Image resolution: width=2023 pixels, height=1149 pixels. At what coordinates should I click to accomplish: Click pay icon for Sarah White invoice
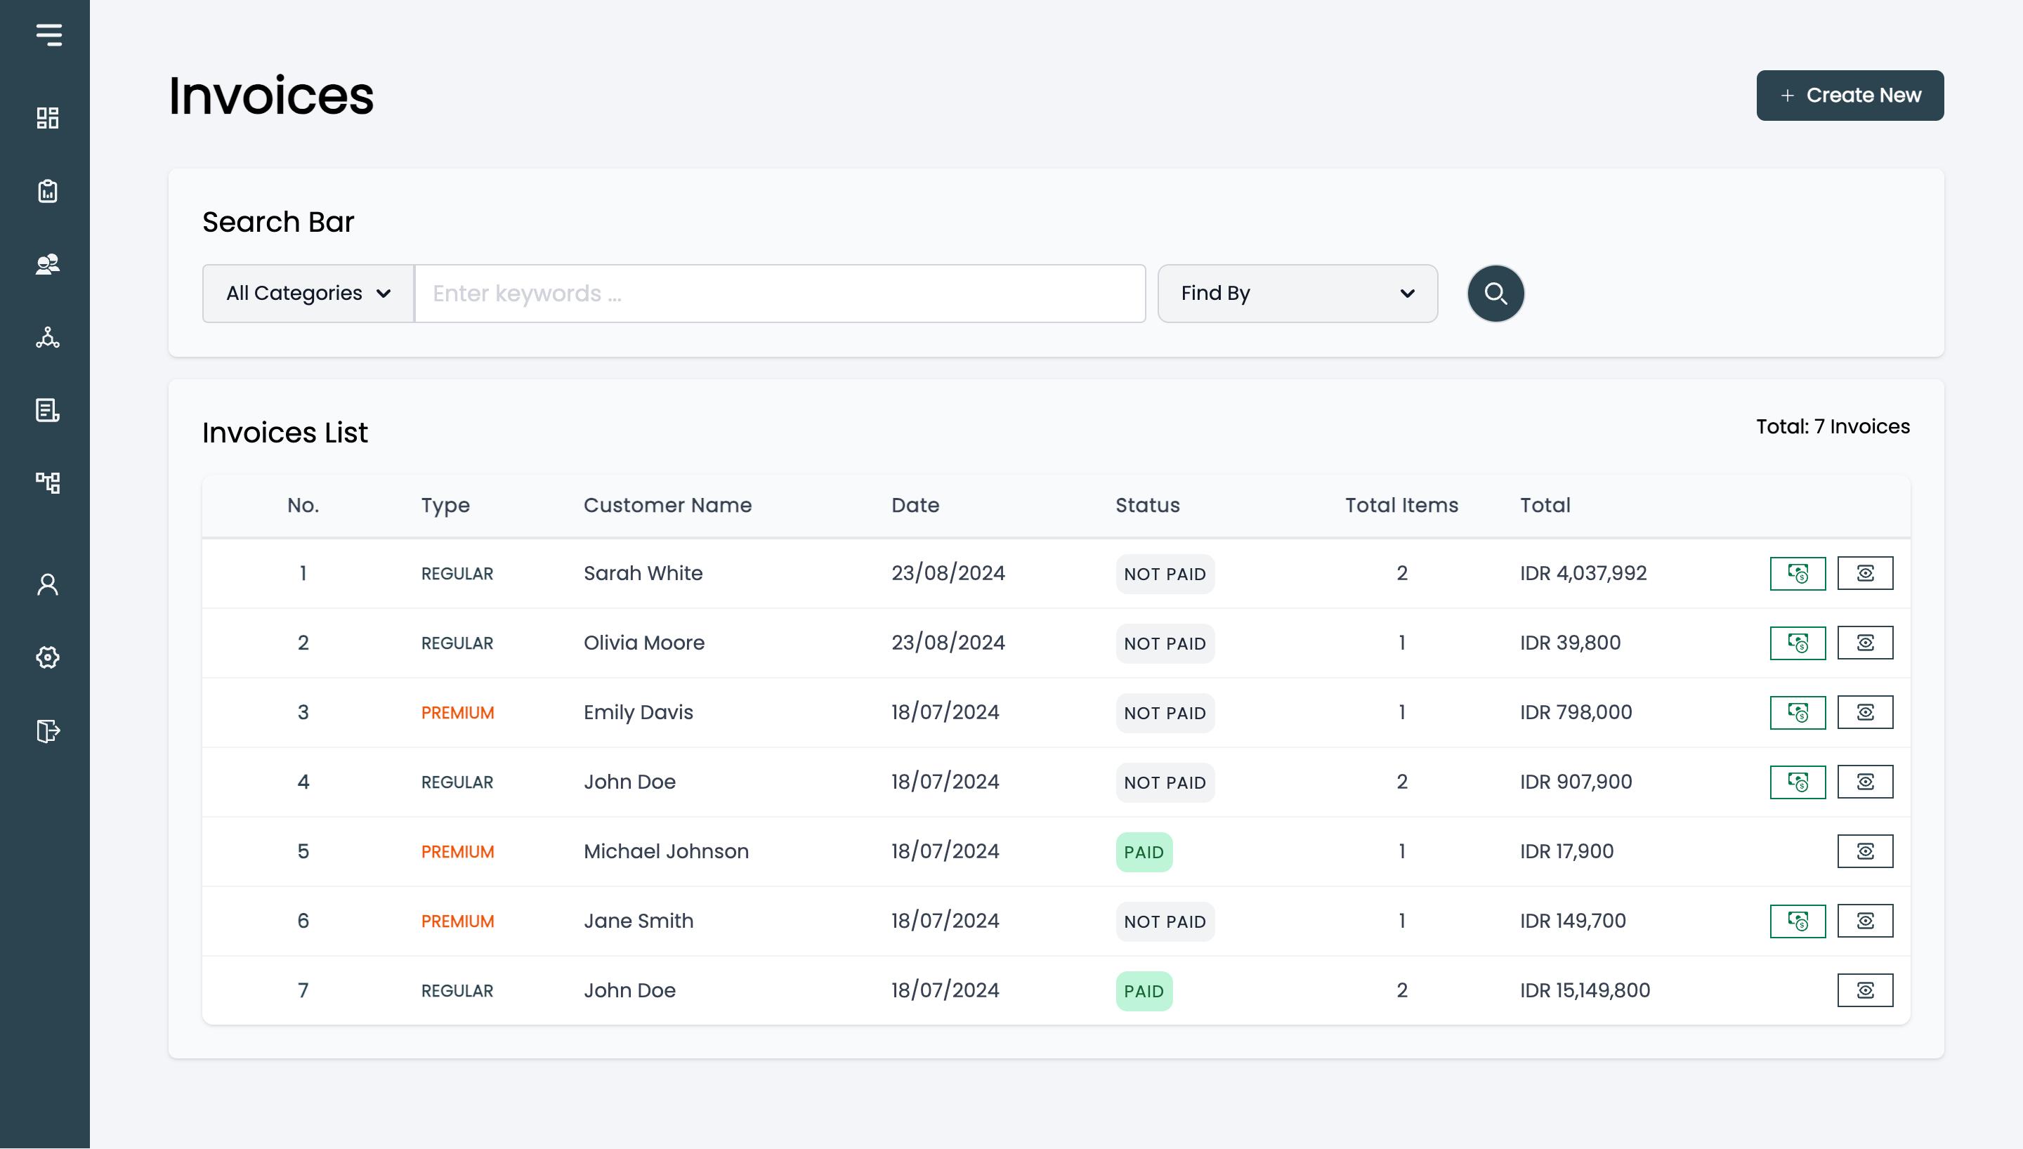point(1798,574)
